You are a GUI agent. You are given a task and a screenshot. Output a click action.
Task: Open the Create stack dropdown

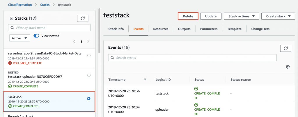click(279, 16)
